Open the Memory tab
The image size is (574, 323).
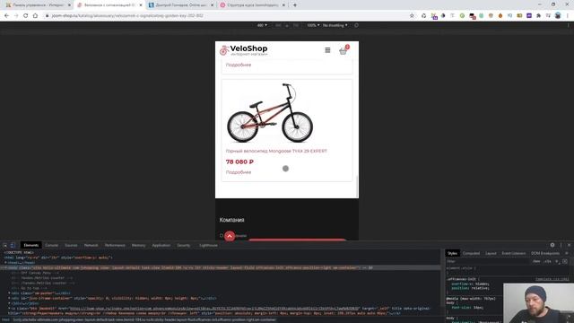[139, 245]
